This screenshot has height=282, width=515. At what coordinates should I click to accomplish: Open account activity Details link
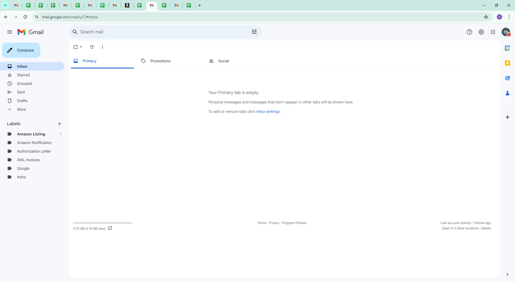click(486, 228)
